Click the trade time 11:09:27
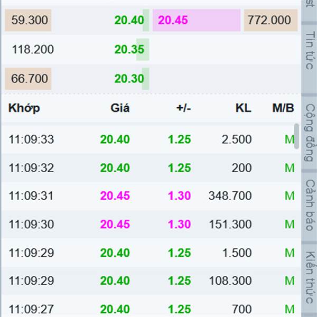 (x=31, y=309)
